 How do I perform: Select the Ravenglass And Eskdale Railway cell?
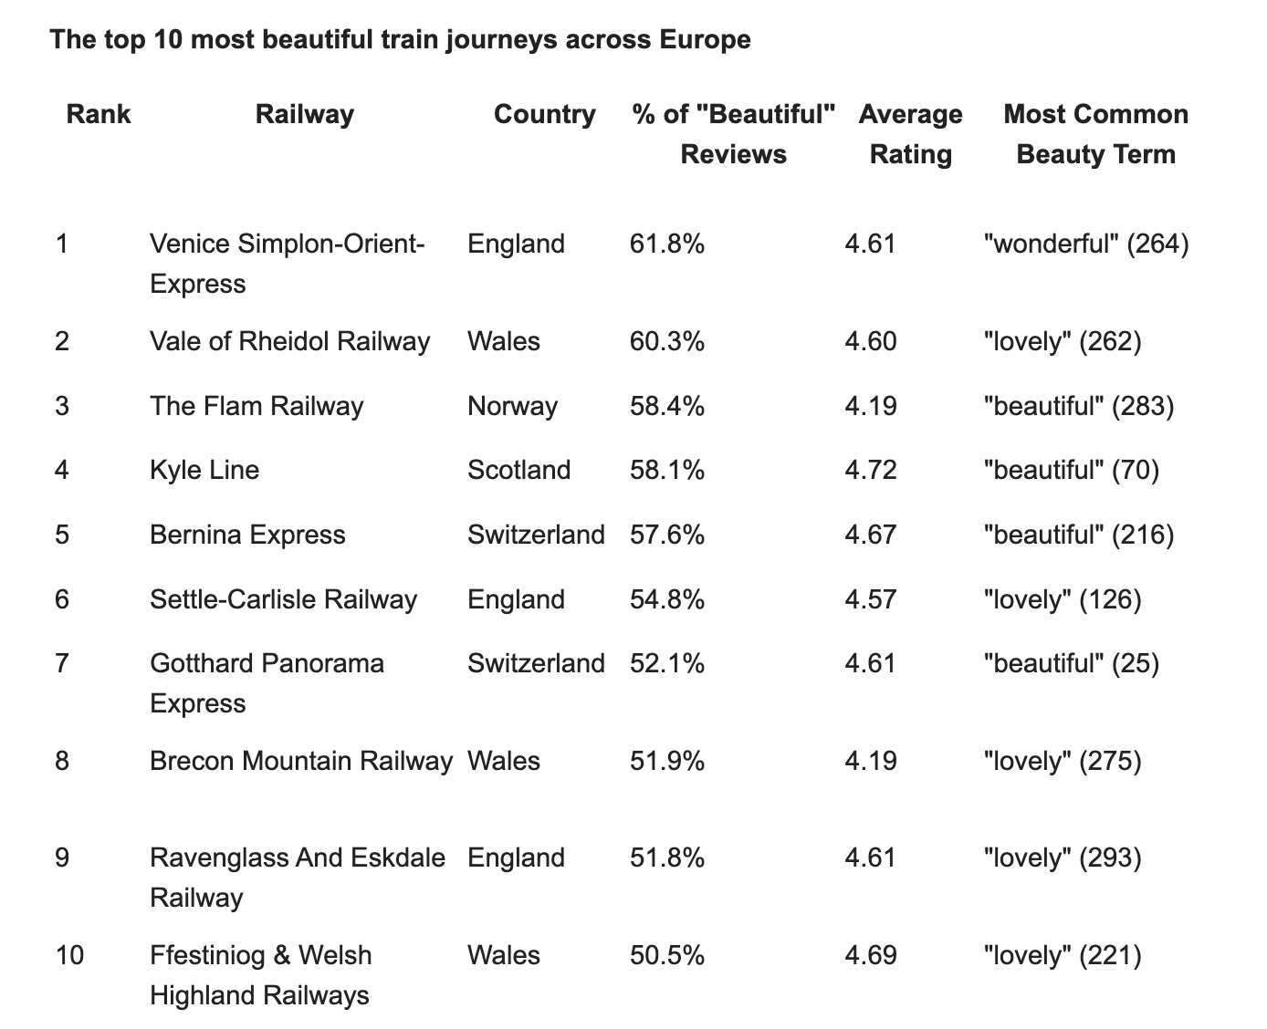point(298,878)
